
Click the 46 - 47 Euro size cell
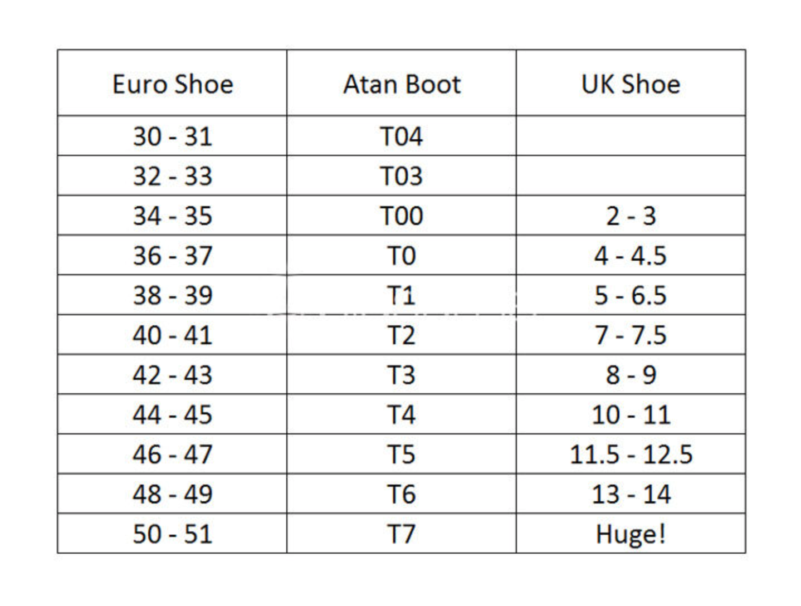point(172,454)
